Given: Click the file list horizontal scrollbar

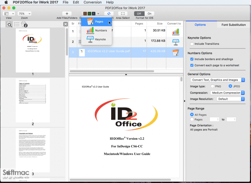Looking at the screenshot, I should (x=112, y=71).
